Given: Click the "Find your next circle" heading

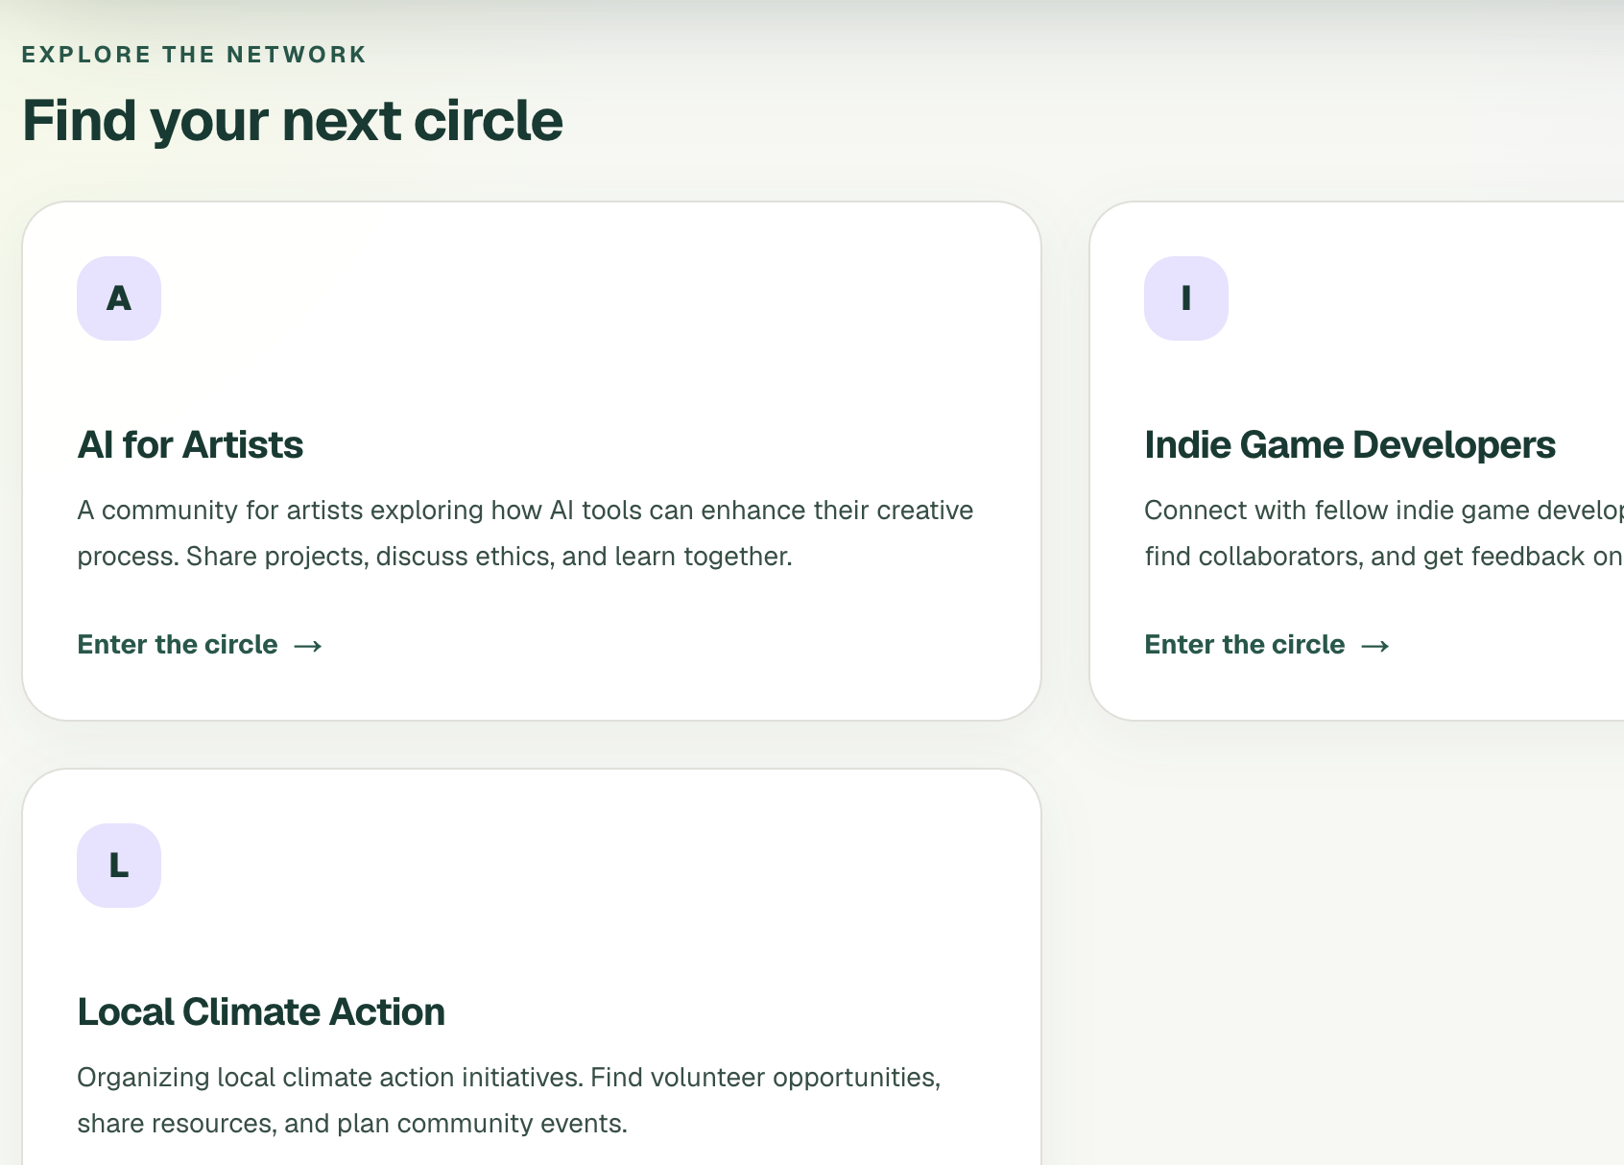Looking at the screenshot, I should click(x=293, y=121).
